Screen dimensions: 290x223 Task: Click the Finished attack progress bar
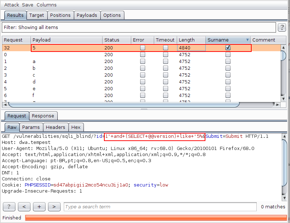click(155, 218)
